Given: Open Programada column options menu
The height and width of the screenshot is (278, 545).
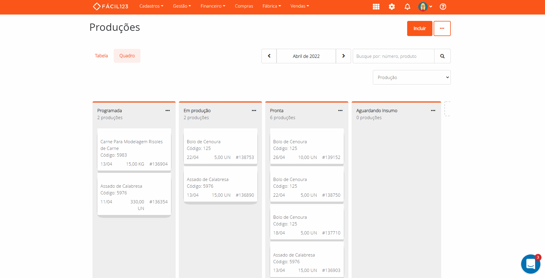Looking at the screenshot, I should click(x=168, y=111).
